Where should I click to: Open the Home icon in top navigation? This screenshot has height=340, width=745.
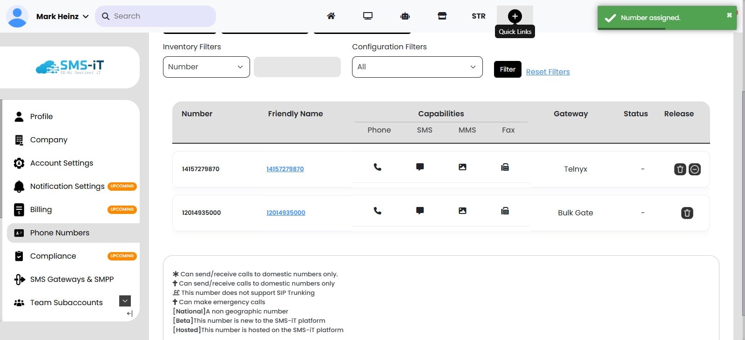[x=331, y=16]
